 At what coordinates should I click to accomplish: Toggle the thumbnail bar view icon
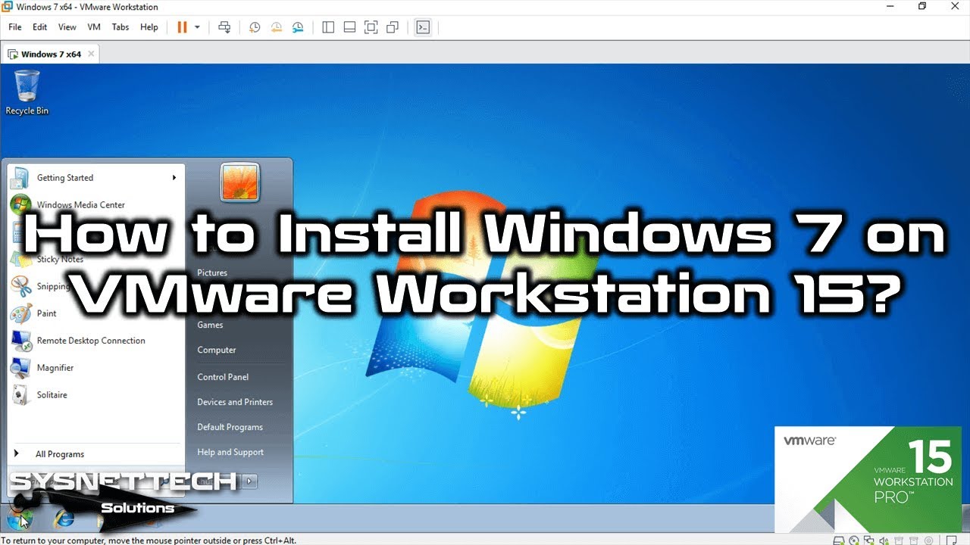point(349,27)
